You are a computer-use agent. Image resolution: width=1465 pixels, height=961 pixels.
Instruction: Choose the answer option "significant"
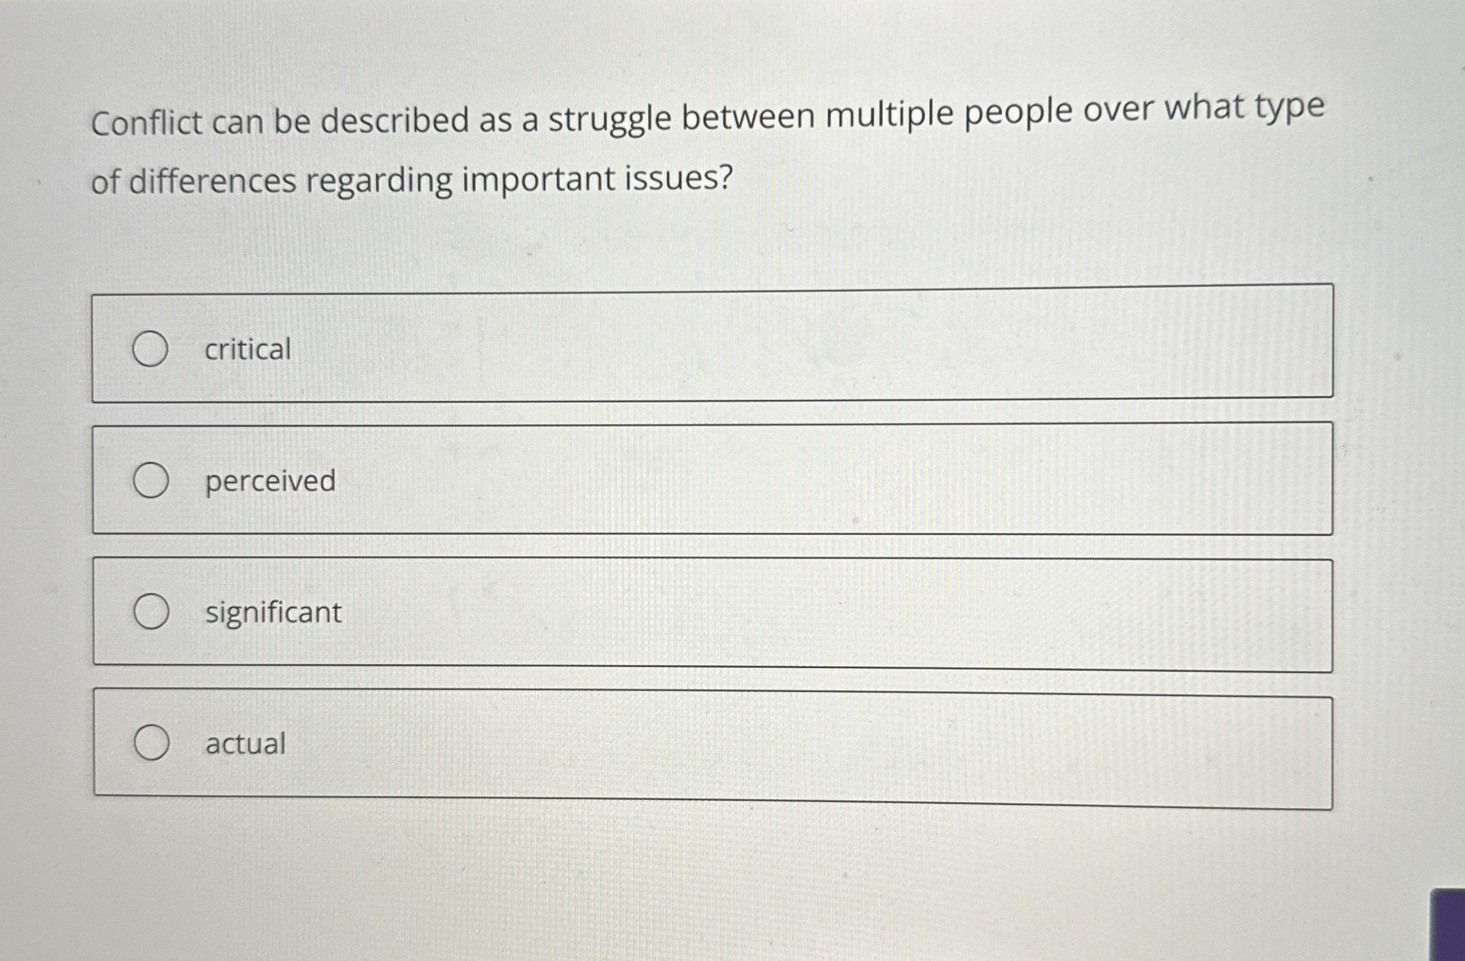tap(271, 612)
